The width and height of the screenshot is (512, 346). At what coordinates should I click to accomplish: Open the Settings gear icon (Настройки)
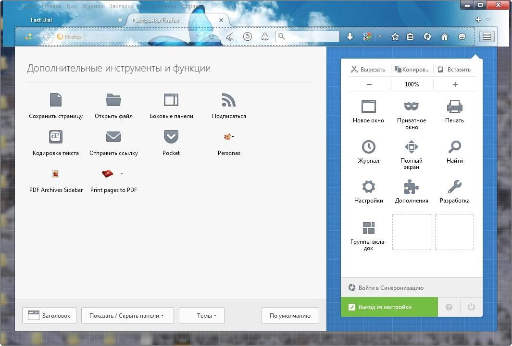(x=369, y=187)
